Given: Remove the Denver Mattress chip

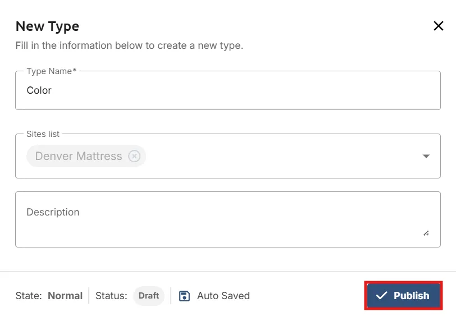Looking at the screenshot, I should [134, 156].
